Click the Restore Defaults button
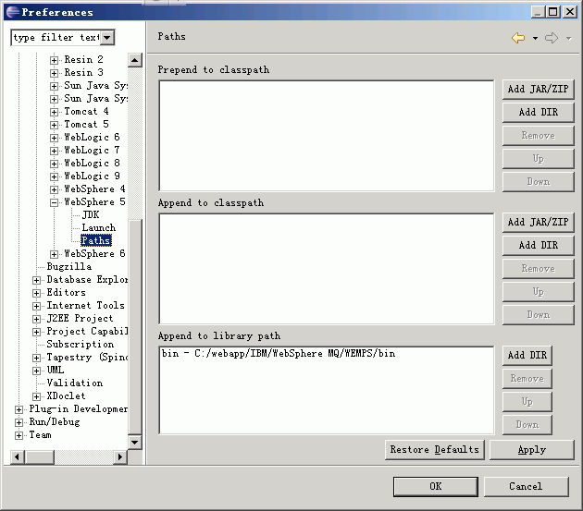The image size is (583, 511). pyautogui.click(x=435, y=450)
